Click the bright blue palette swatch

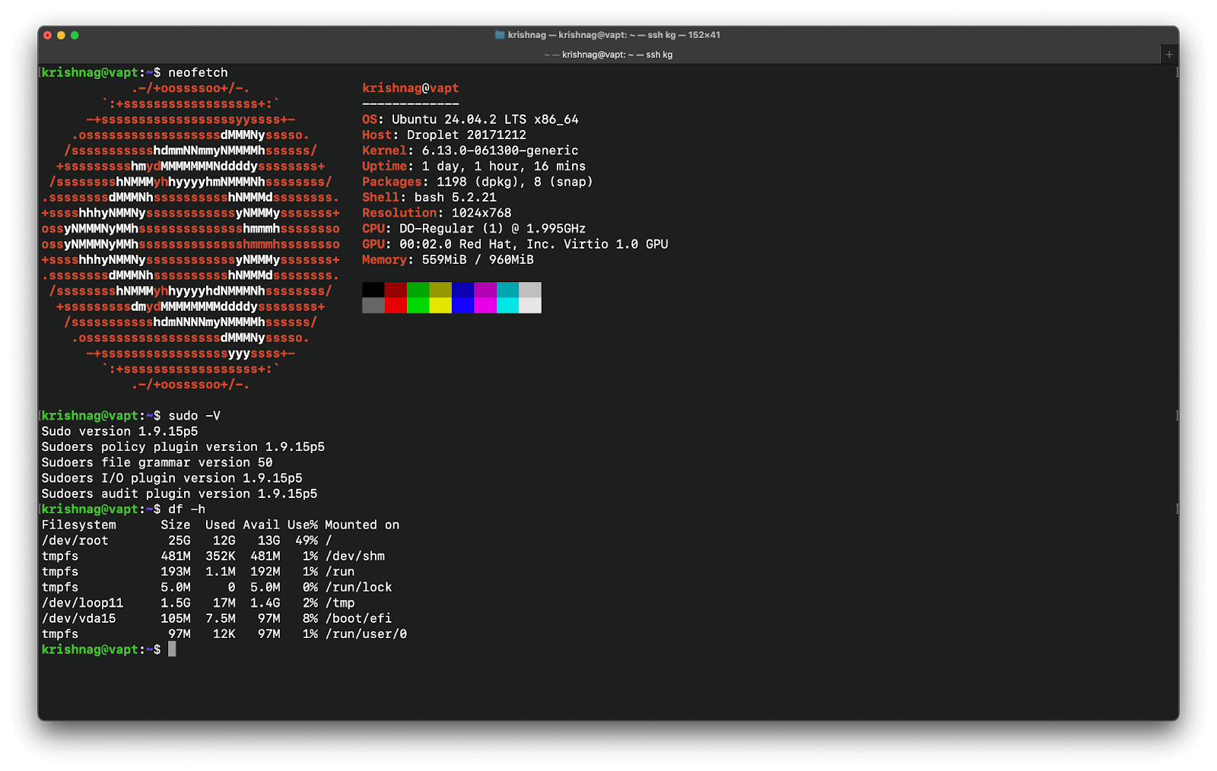coord(463,305)
